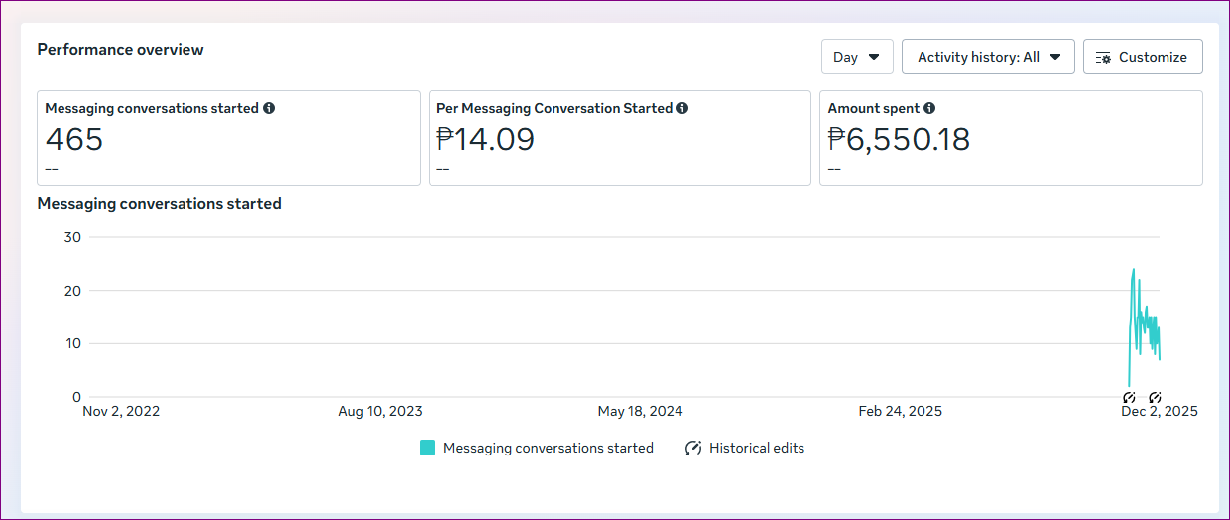The image size is (1230, 520).
Task: Select the ₱14.09 cost per conversation value
Action: click(485, 139)
